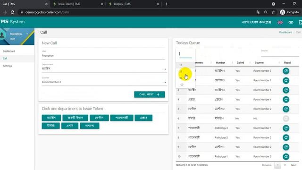
Task: Recall the Pathology-2 token
Action: click(x=286, y=137)
